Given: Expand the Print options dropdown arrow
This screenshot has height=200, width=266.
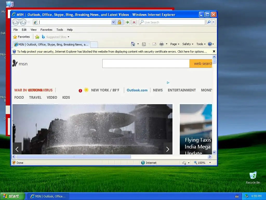Looking at the screenshot, I should point(167,44).
